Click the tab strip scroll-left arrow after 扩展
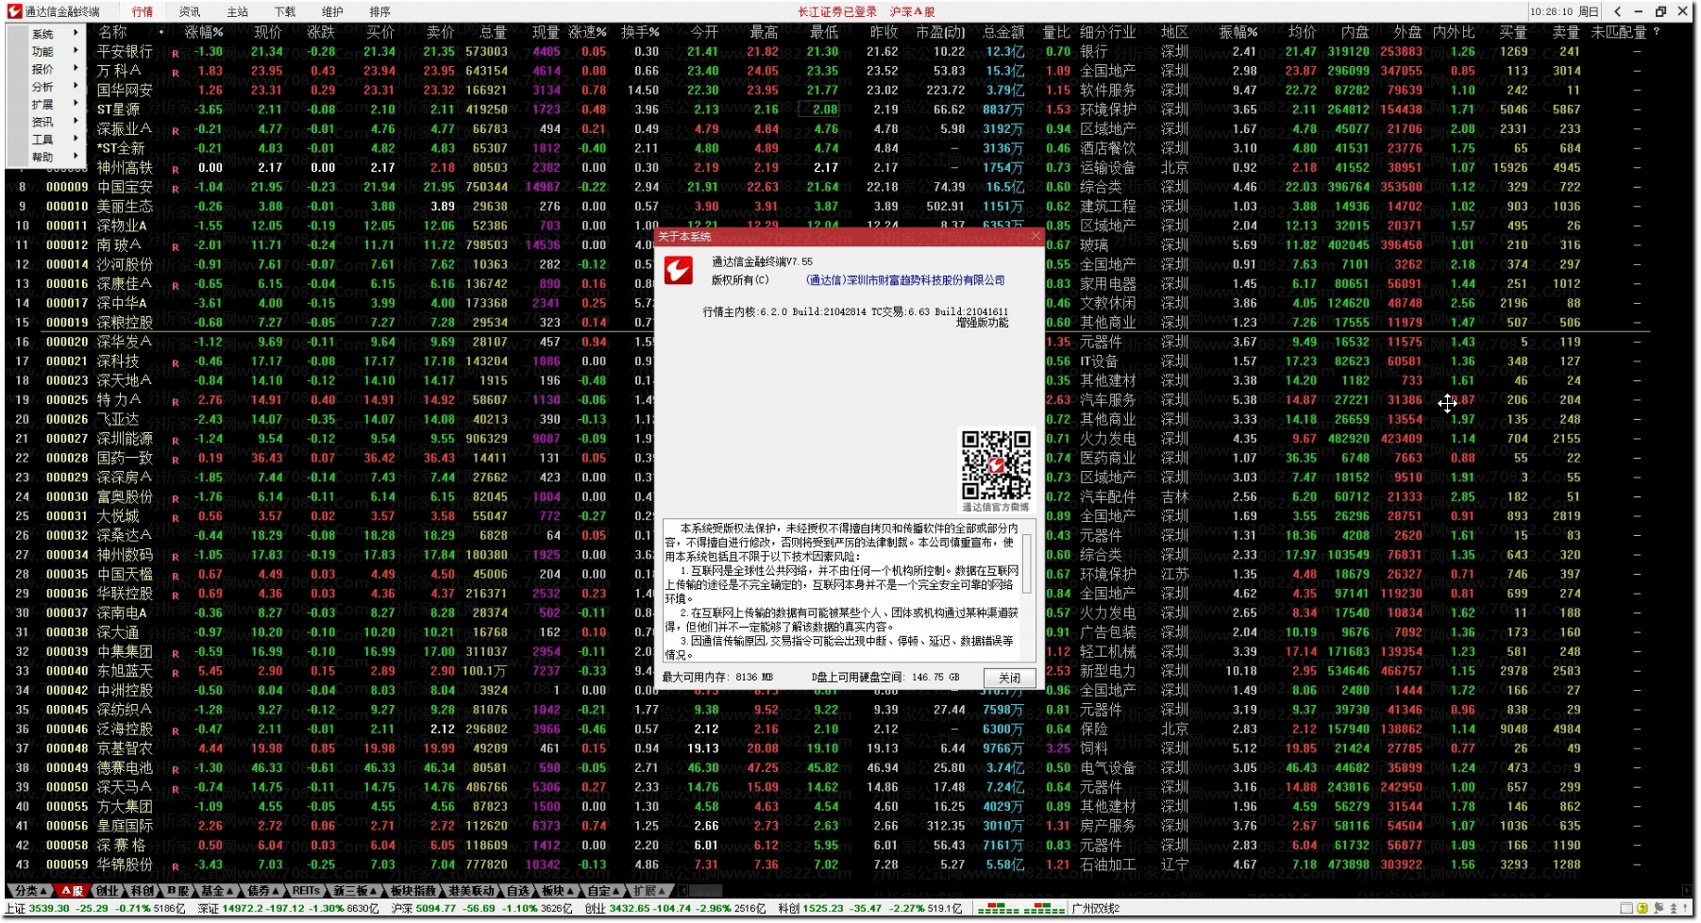Screen dimensions: 1701x923 [682, 891]
